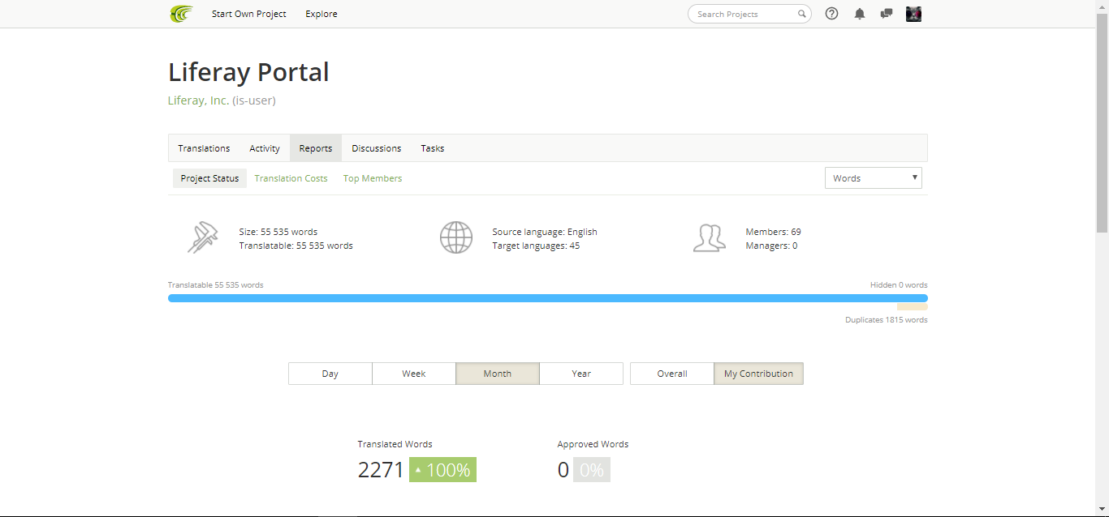Open the Translation Costs report
The height and width of the screenshot is (517, 1109).
coord(291,178)
